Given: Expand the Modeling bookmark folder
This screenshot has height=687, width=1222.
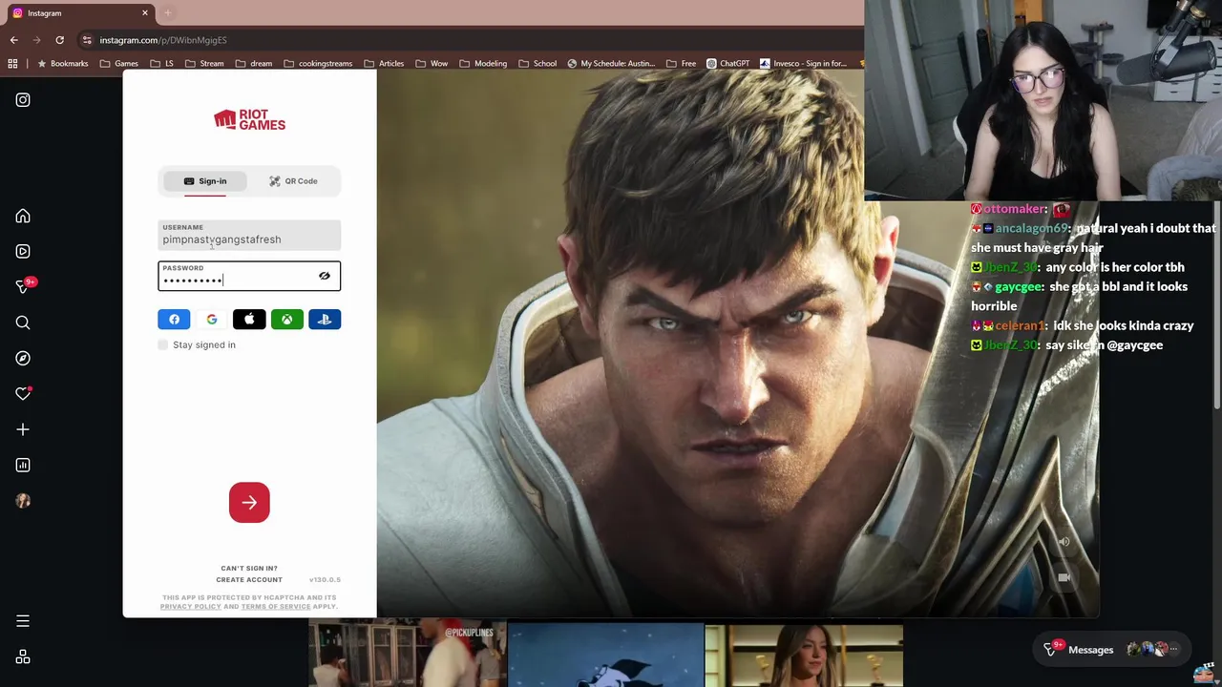Looking at the screenshot, I should (483, 64).
